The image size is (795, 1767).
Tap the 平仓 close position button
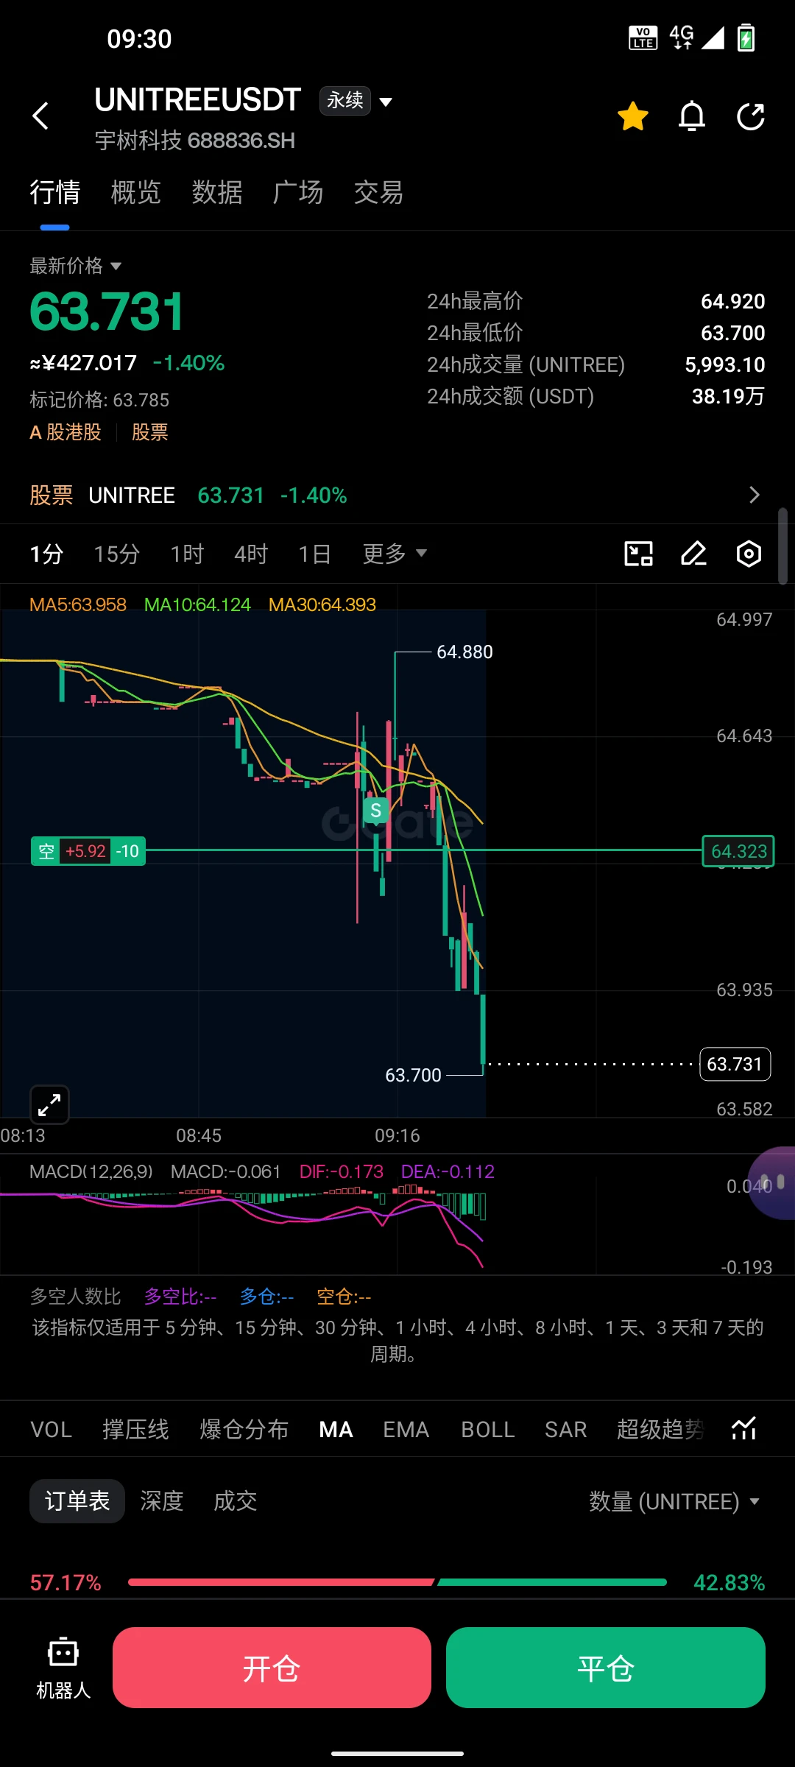tap(606, 1668)
